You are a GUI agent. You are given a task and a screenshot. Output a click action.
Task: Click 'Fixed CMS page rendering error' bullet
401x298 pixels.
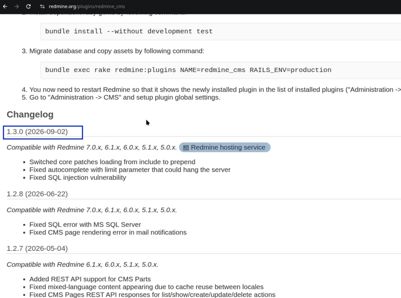[x=108, y=232]
